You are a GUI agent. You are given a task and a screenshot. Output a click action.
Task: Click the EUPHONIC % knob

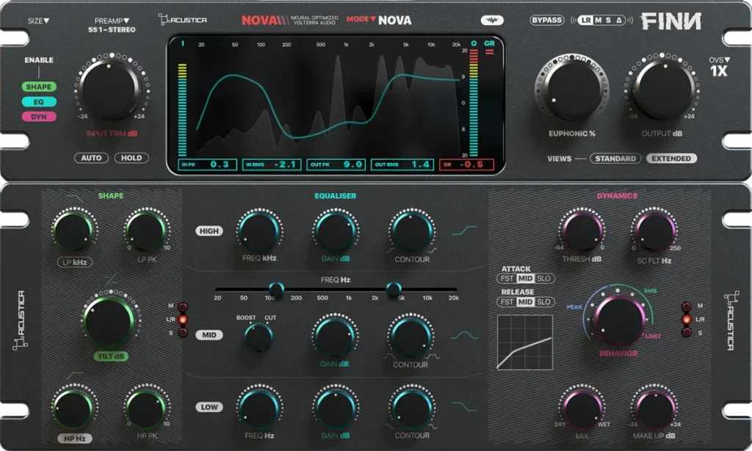tap(572, 88)
